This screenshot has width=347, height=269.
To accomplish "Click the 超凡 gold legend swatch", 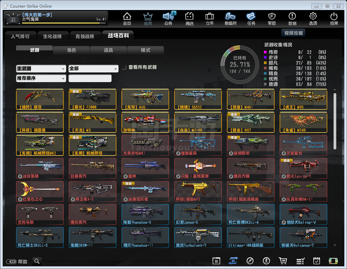I will click(x=265, y=63).
